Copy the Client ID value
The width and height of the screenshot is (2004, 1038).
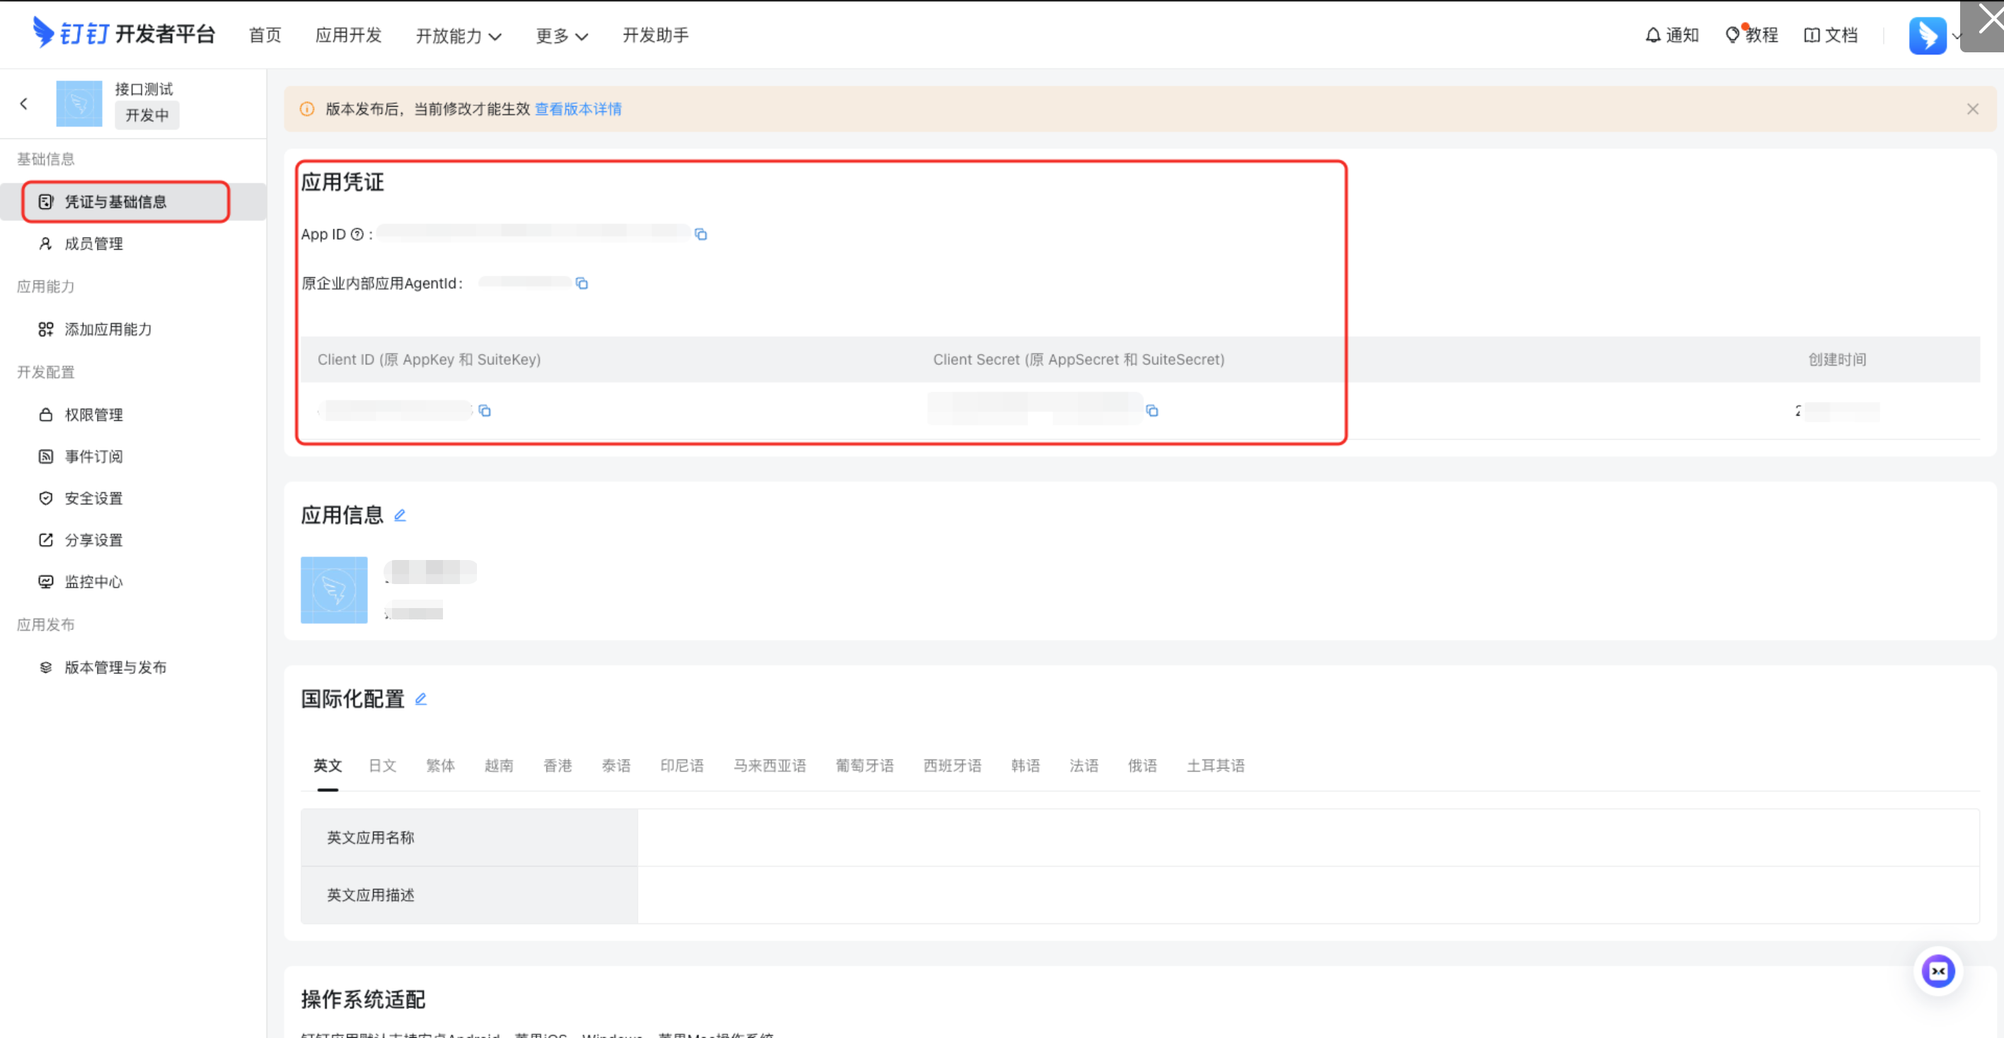tap(485, 411)
